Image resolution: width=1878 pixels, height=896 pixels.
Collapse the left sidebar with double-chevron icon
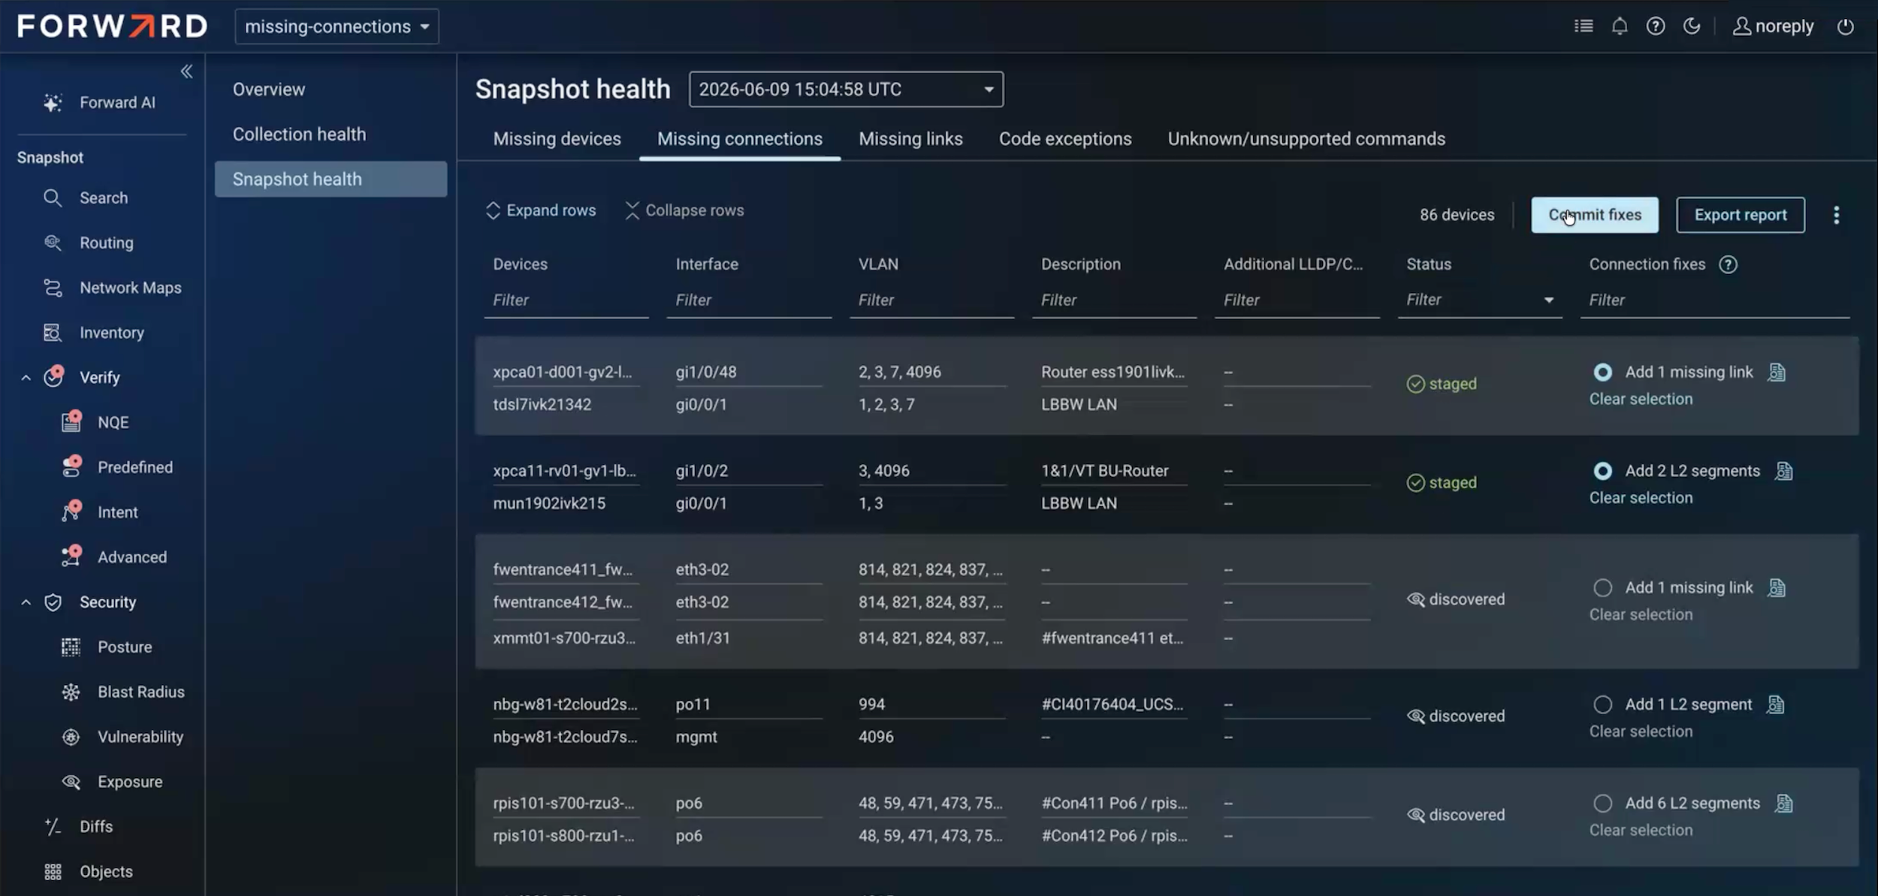pyautogui.click(x=186, y=71)
